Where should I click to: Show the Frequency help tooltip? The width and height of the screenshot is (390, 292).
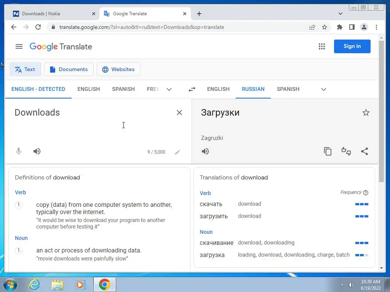coord(365,193)
